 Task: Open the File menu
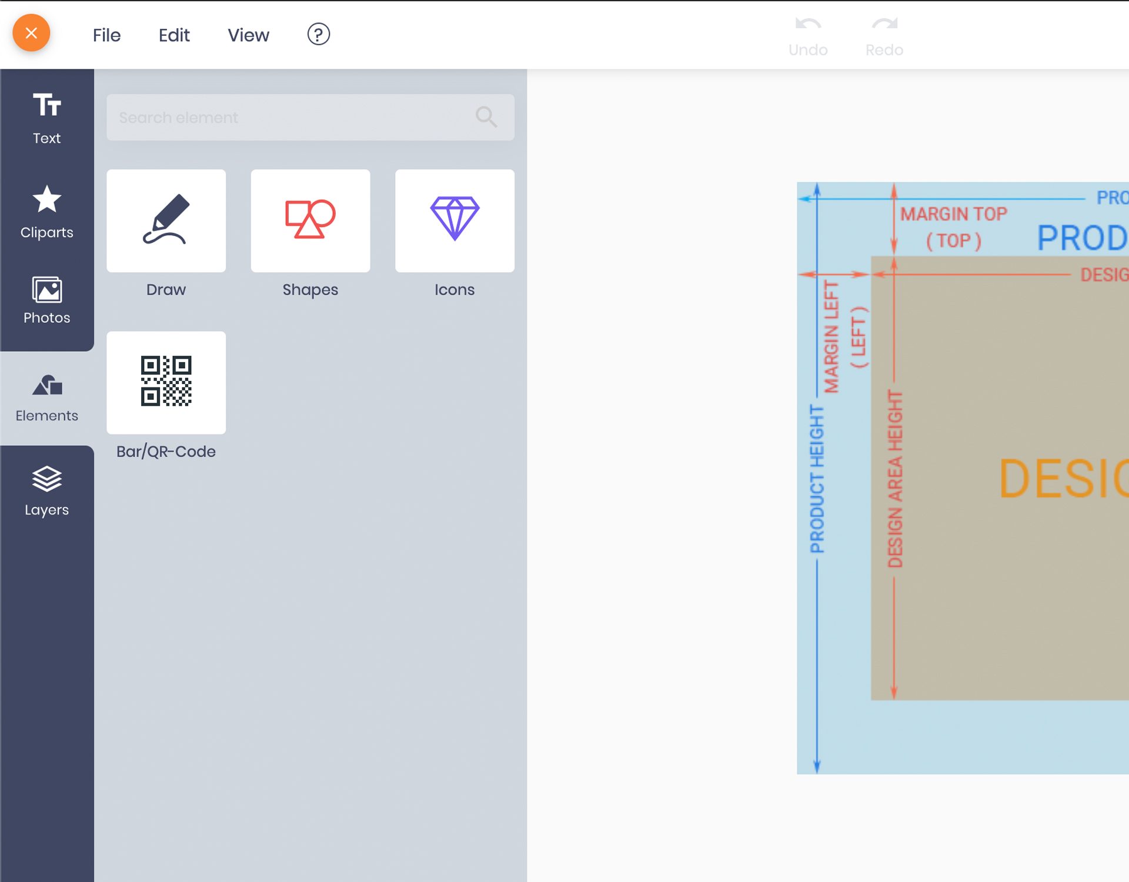(x=106, y=35)
